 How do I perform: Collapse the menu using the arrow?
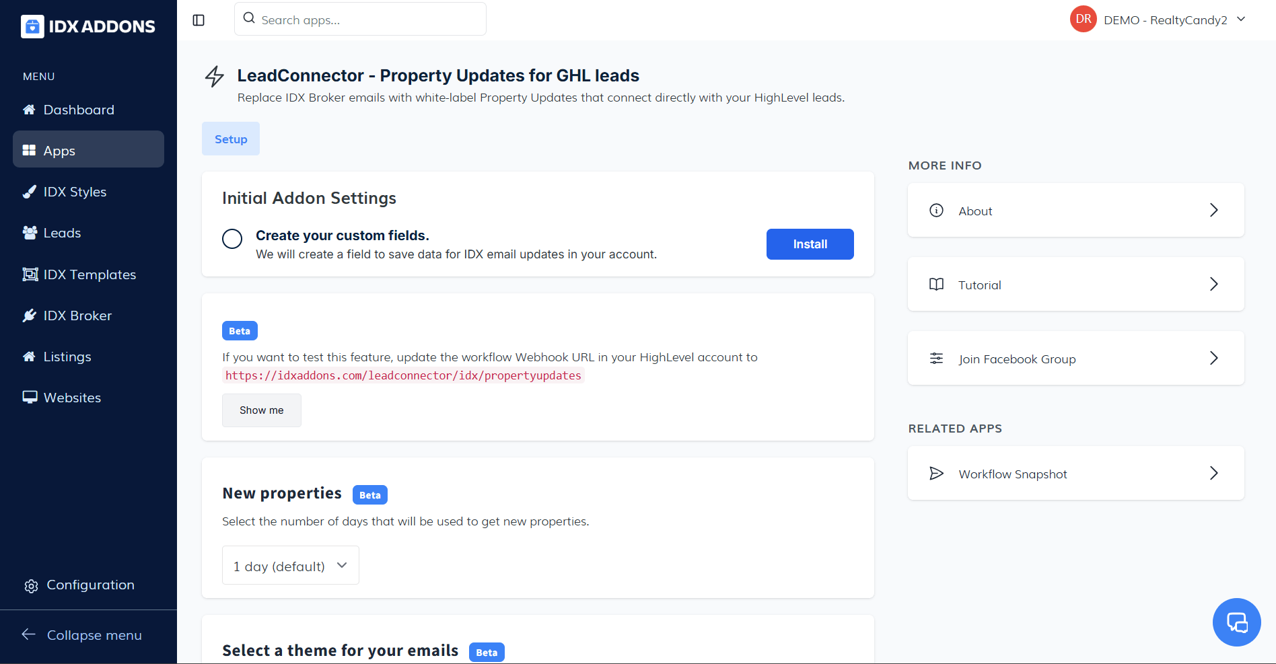point(29,634)
